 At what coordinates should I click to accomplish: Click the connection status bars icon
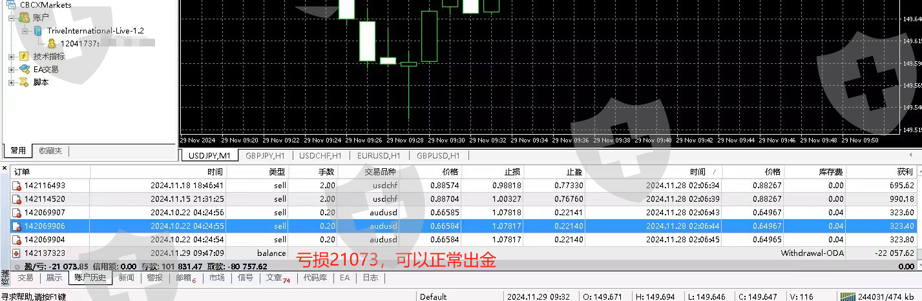click(846, 296)
